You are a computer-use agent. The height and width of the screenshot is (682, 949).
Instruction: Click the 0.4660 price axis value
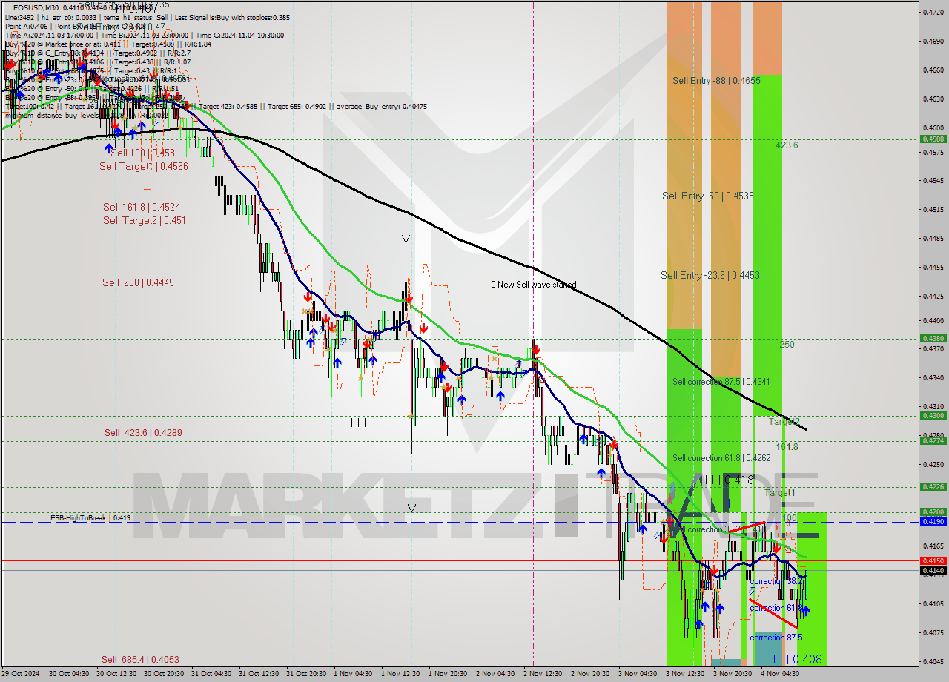pyautogui.click(x=933, y=70)
